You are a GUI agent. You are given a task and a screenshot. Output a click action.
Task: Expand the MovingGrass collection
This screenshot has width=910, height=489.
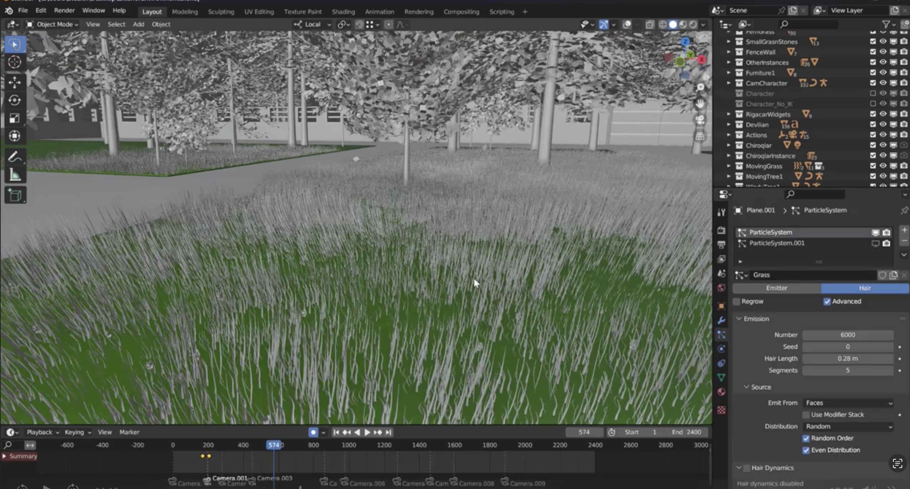click(729, 166)
